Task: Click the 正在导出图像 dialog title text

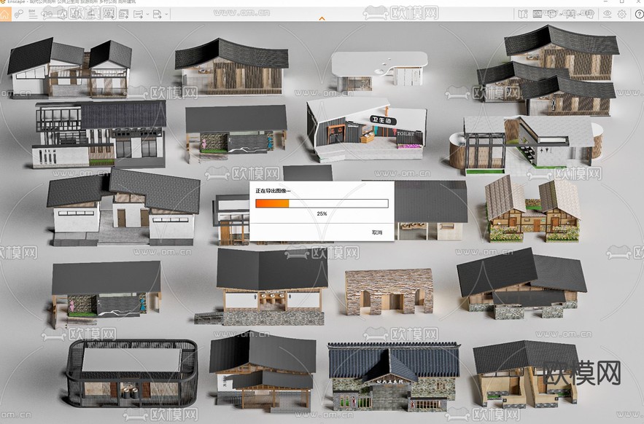Action: pos(273,191)
